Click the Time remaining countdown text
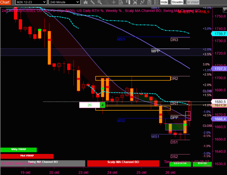This screenshot has height=175, width=227. [186, 162]
